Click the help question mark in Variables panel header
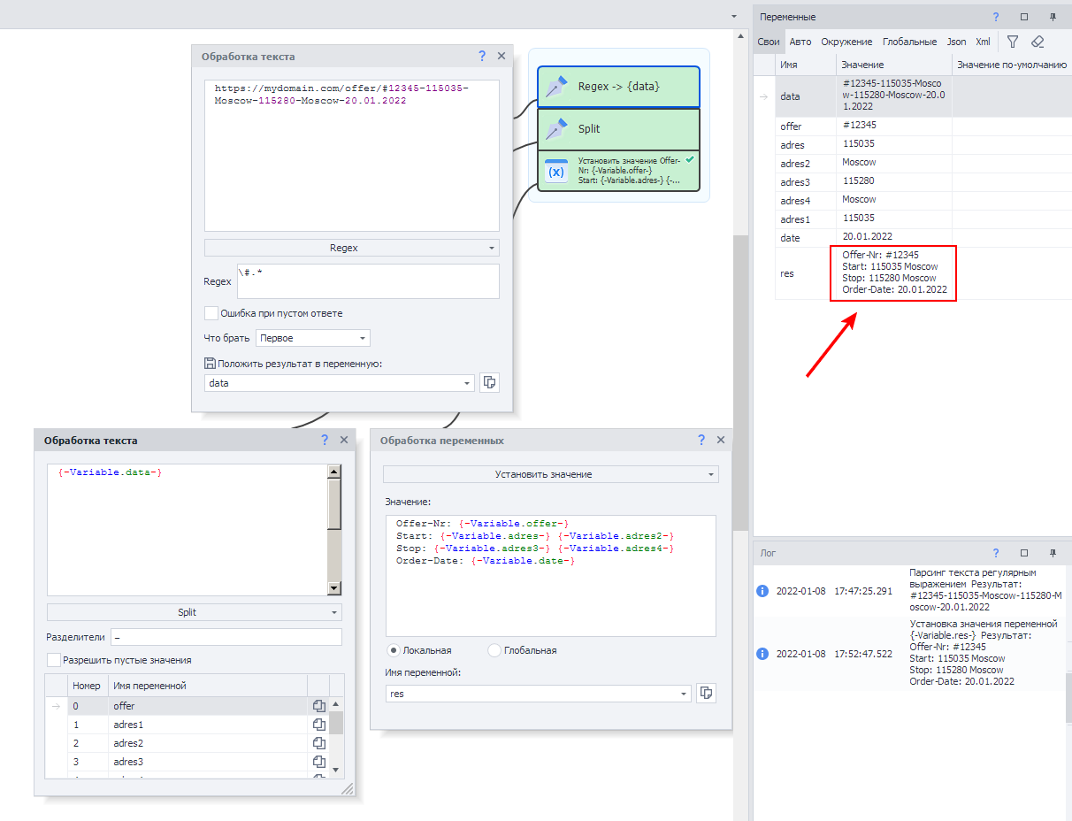The image size is (1072, 821). coord(996,17)
